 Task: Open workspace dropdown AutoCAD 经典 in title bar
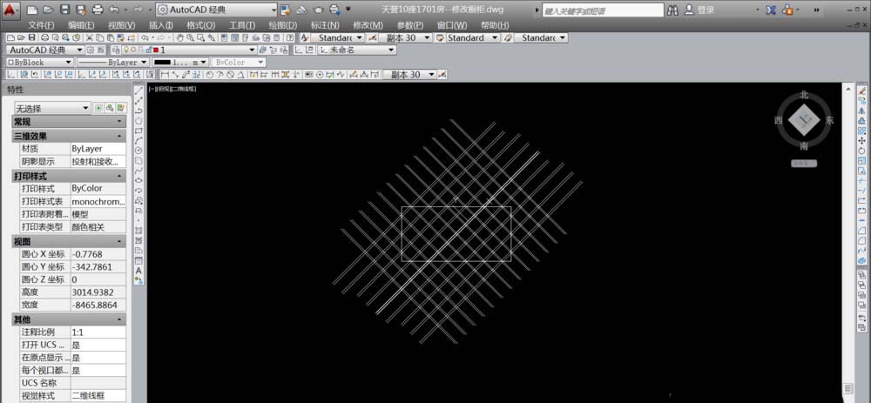pos(217,10)
